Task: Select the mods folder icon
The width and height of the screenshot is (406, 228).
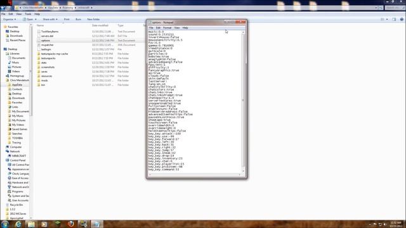Action: click(39, 80)
